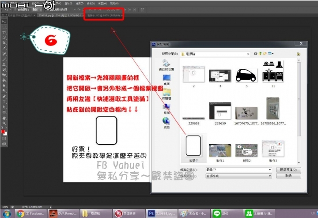This screenshot has width=318, height=218.
Task: Select the Brush tool
Action: coord(4,59)
